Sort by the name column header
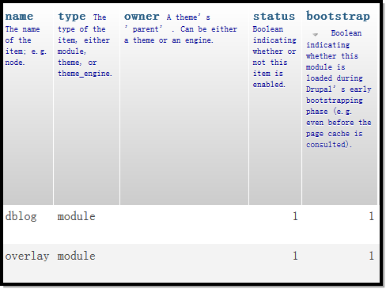Image resolution: width=386 pixels, height=289 pixels. point(19,17)
